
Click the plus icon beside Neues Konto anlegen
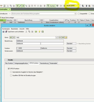(x=0, y=18)
